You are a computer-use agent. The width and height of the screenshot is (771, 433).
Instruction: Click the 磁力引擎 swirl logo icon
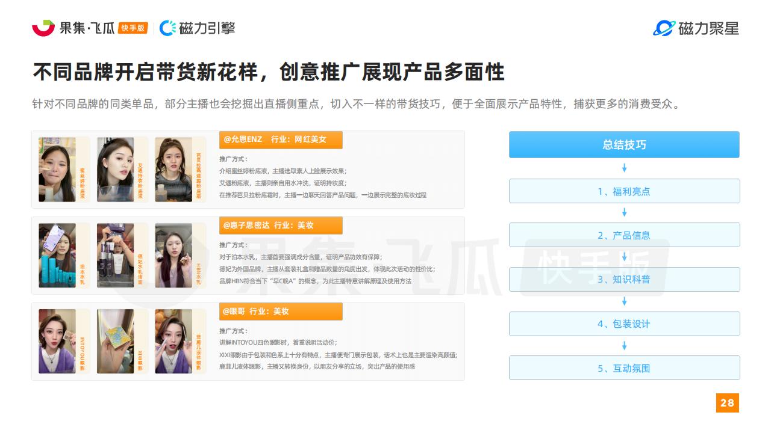point(167,28)
